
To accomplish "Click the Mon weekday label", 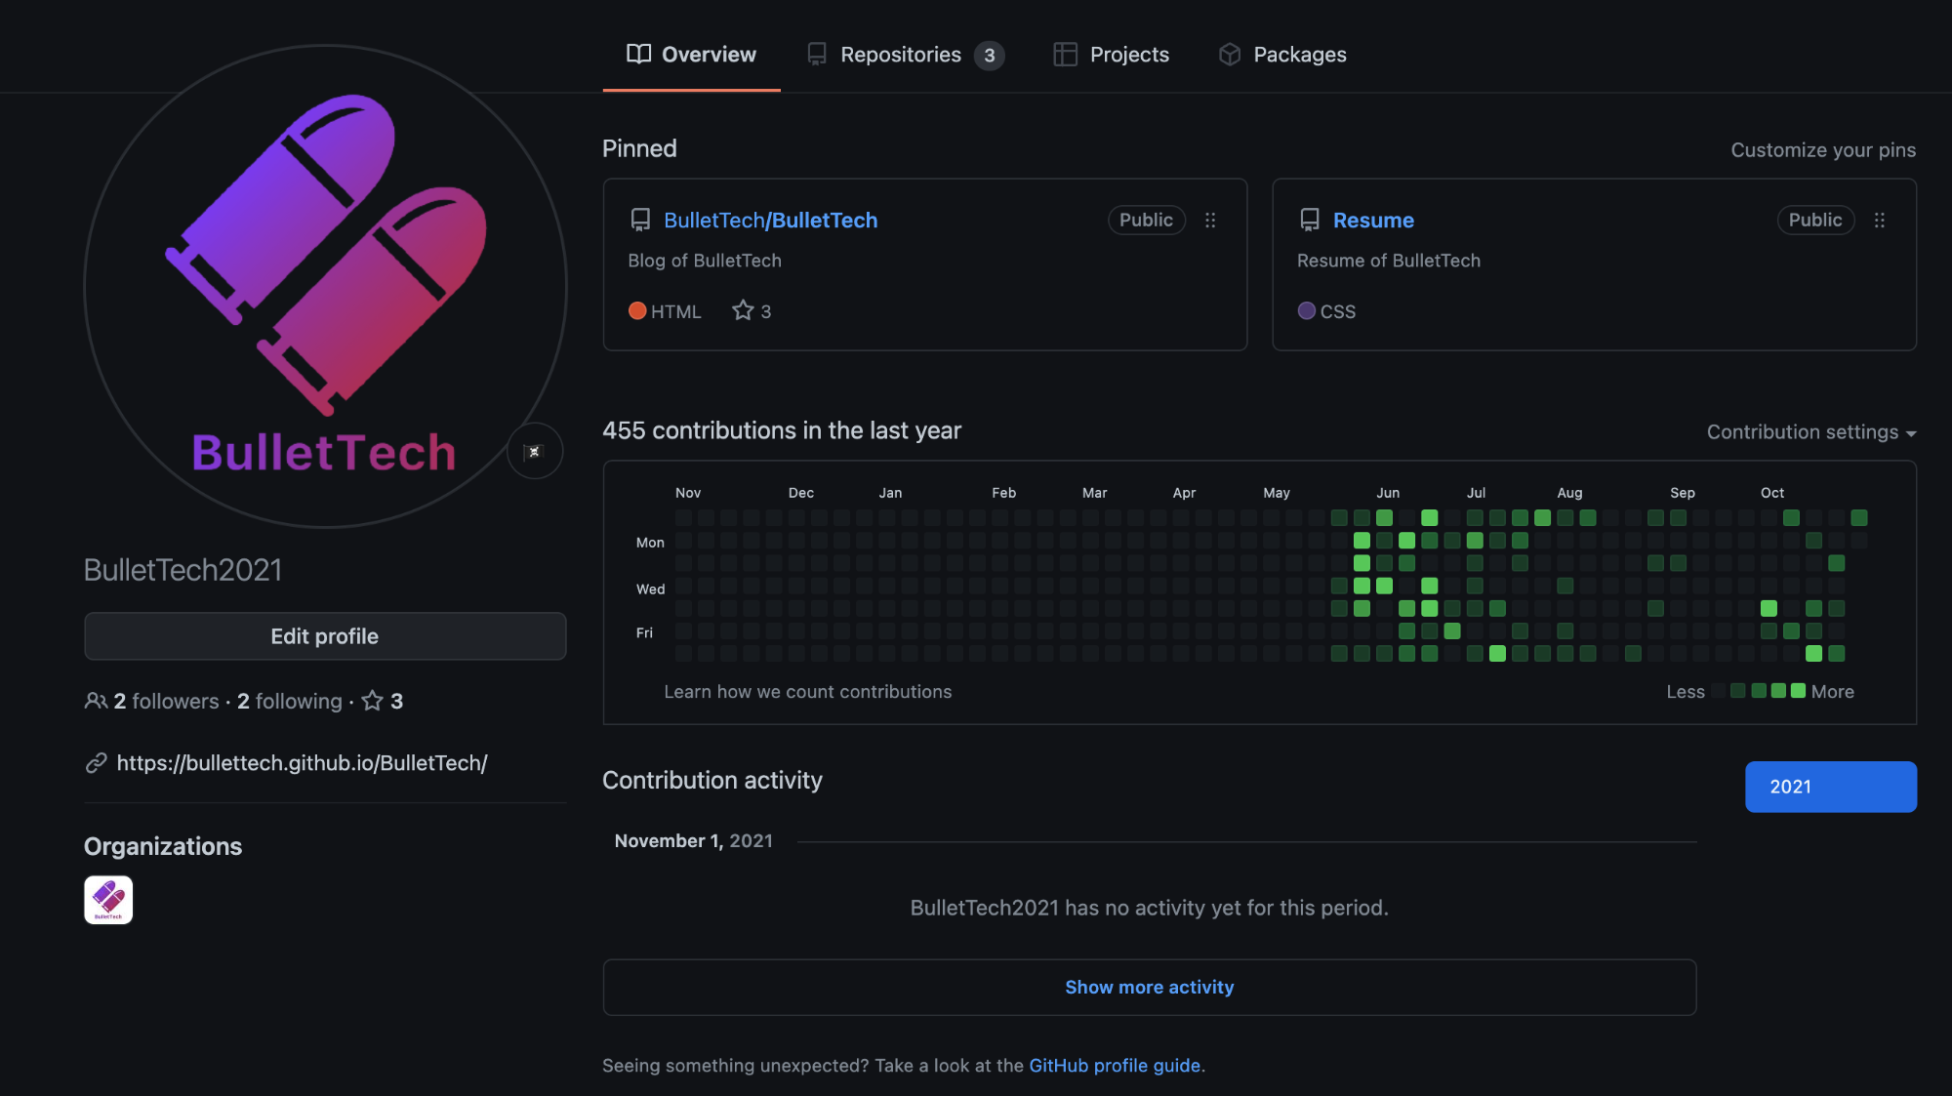I will [650, 543].
